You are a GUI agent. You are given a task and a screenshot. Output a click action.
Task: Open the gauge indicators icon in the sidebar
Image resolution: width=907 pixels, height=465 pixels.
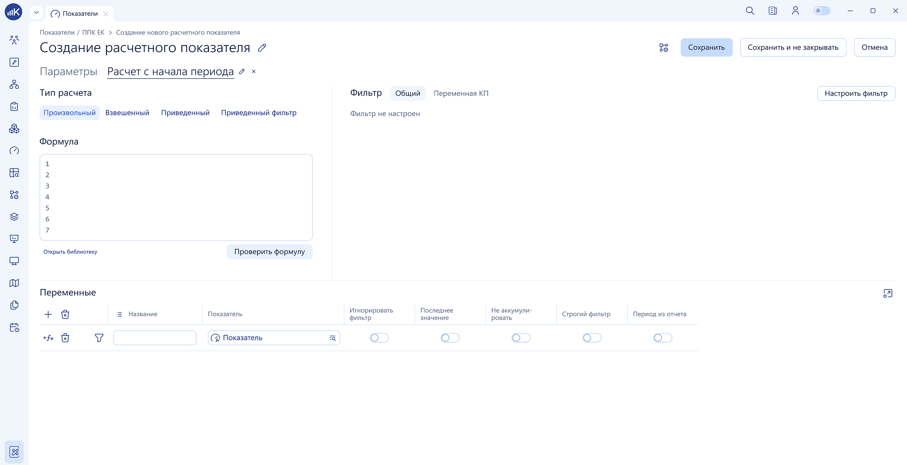(x=14, y=151)
